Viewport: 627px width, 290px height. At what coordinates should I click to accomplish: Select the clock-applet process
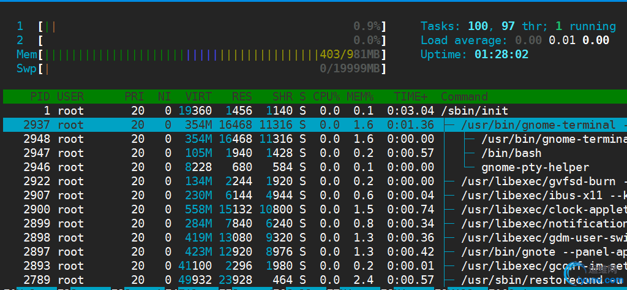click(315, 210)
